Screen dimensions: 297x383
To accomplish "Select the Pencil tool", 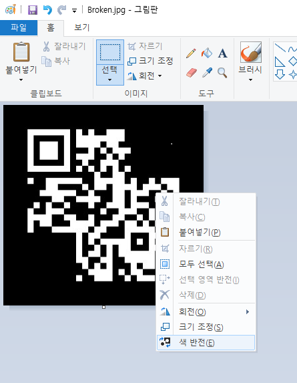I will [191, 53].
